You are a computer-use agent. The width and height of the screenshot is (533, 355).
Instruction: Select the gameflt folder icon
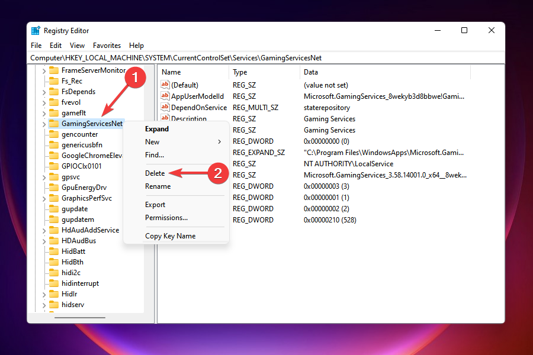(54, 113)
